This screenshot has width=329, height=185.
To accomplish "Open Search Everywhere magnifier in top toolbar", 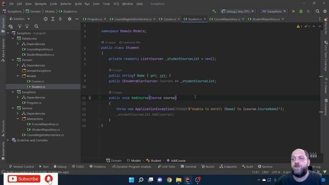I will click(318, 11).
